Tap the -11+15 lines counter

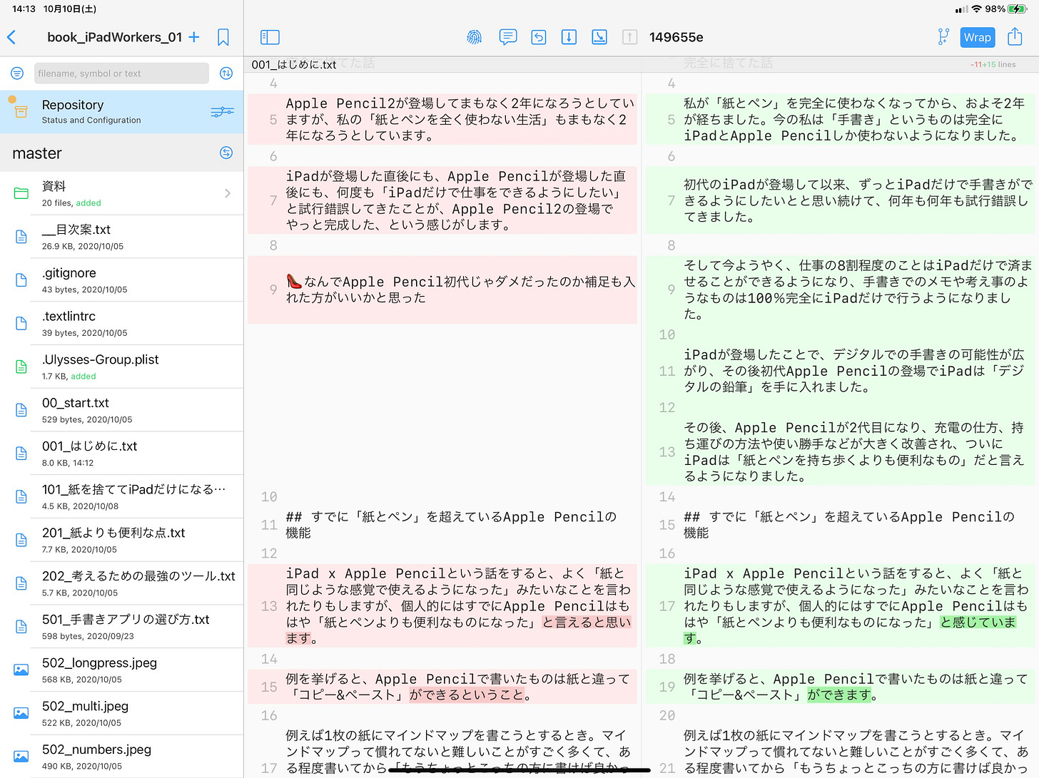993,64
